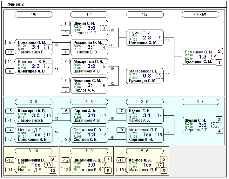Click the 1/4 round header
Image resolution: width=229 pixels, height=179 pixels.
(x=89, y=14)
